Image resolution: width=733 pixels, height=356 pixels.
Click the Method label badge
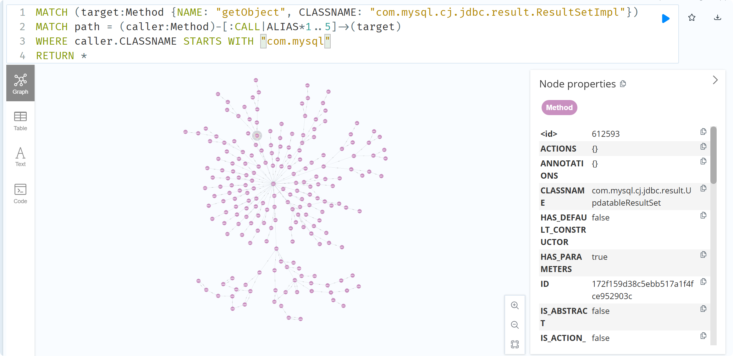559,108
